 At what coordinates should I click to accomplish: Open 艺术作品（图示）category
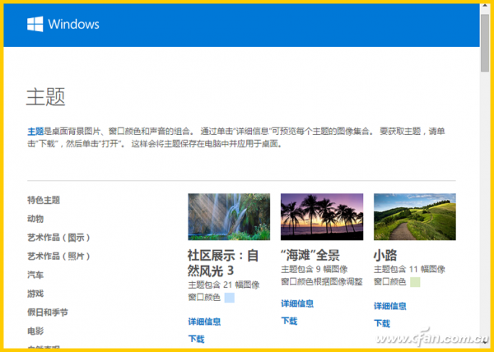pos(58,238)
